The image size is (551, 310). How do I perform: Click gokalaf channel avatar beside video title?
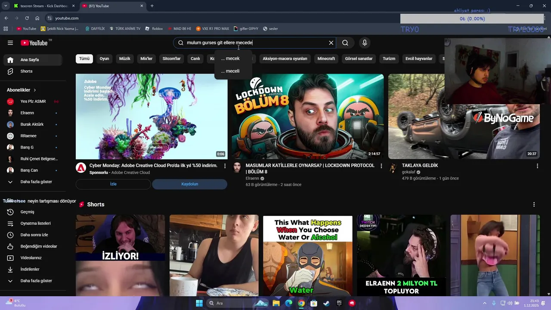point(393,167)
